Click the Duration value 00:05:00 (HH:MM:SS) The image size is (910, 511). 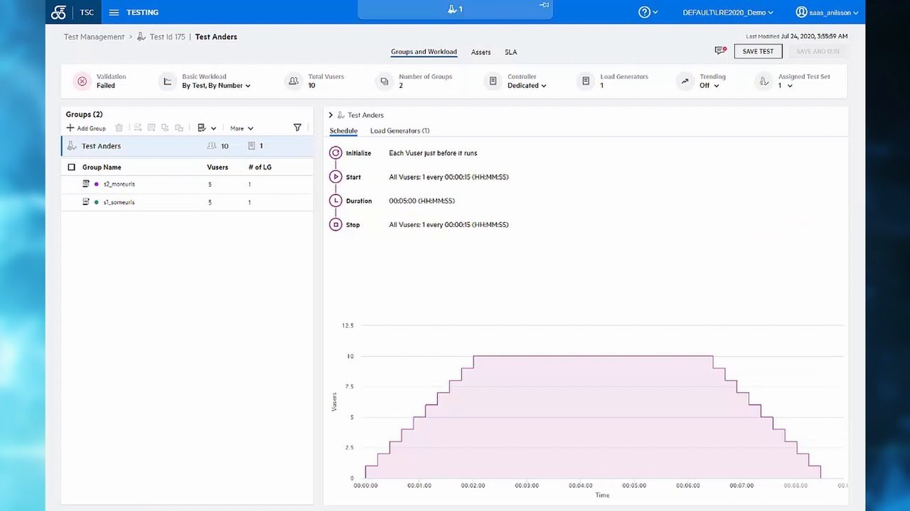422,201
